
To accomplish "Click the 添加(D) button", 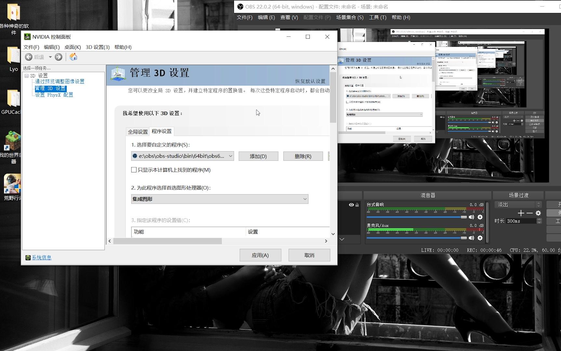I will pos(258,156).
